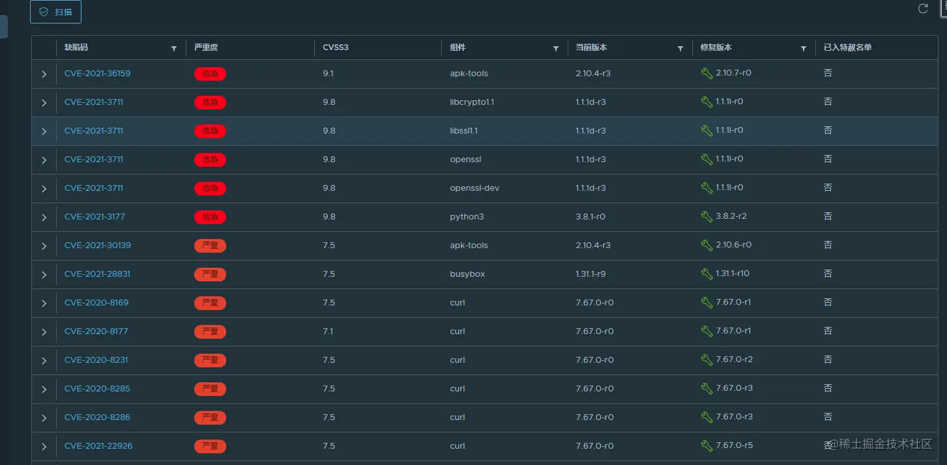Click the refresh icon at top right
947x465 pixels.
coord(923,8)
